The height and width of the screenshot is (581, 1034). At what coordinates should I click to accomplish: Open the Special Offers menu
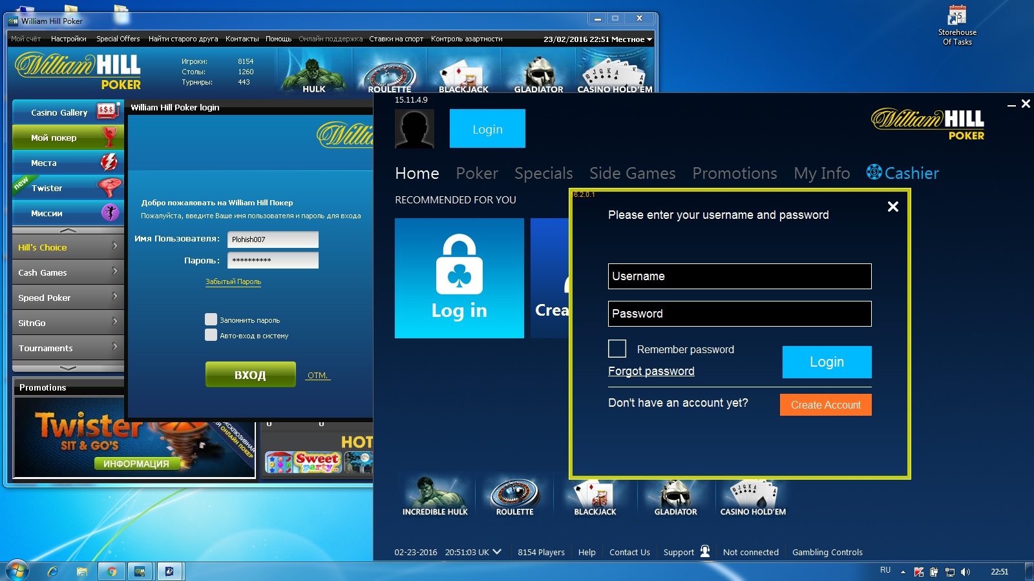click(118, 39)
